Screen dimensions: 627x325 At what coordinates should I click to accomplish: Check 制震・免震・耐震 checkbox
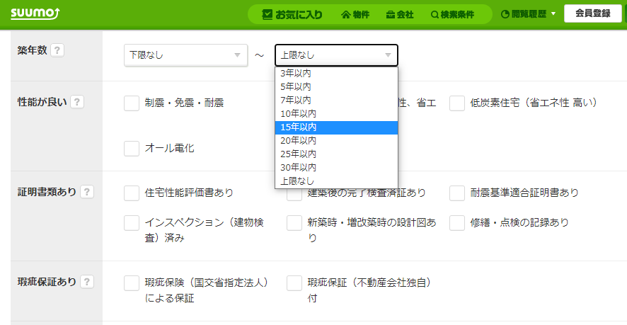point(132,103)
